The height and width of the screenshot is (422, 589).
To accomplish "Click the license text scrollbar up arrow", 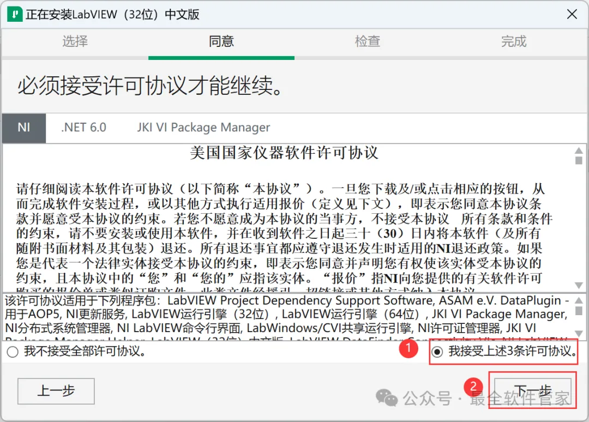I will [579, 150].
